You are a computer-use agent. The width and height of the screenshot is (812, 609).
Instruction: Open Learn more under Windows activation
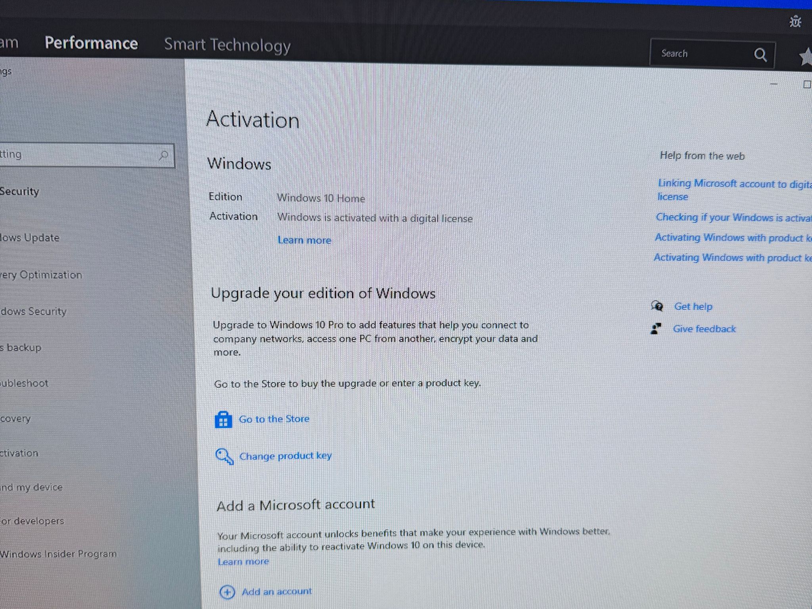pos(304,240)
